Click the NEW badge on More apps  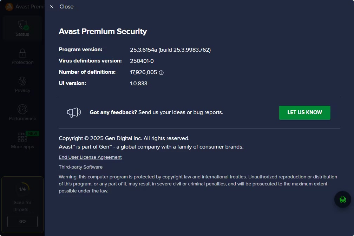(33, 133)
